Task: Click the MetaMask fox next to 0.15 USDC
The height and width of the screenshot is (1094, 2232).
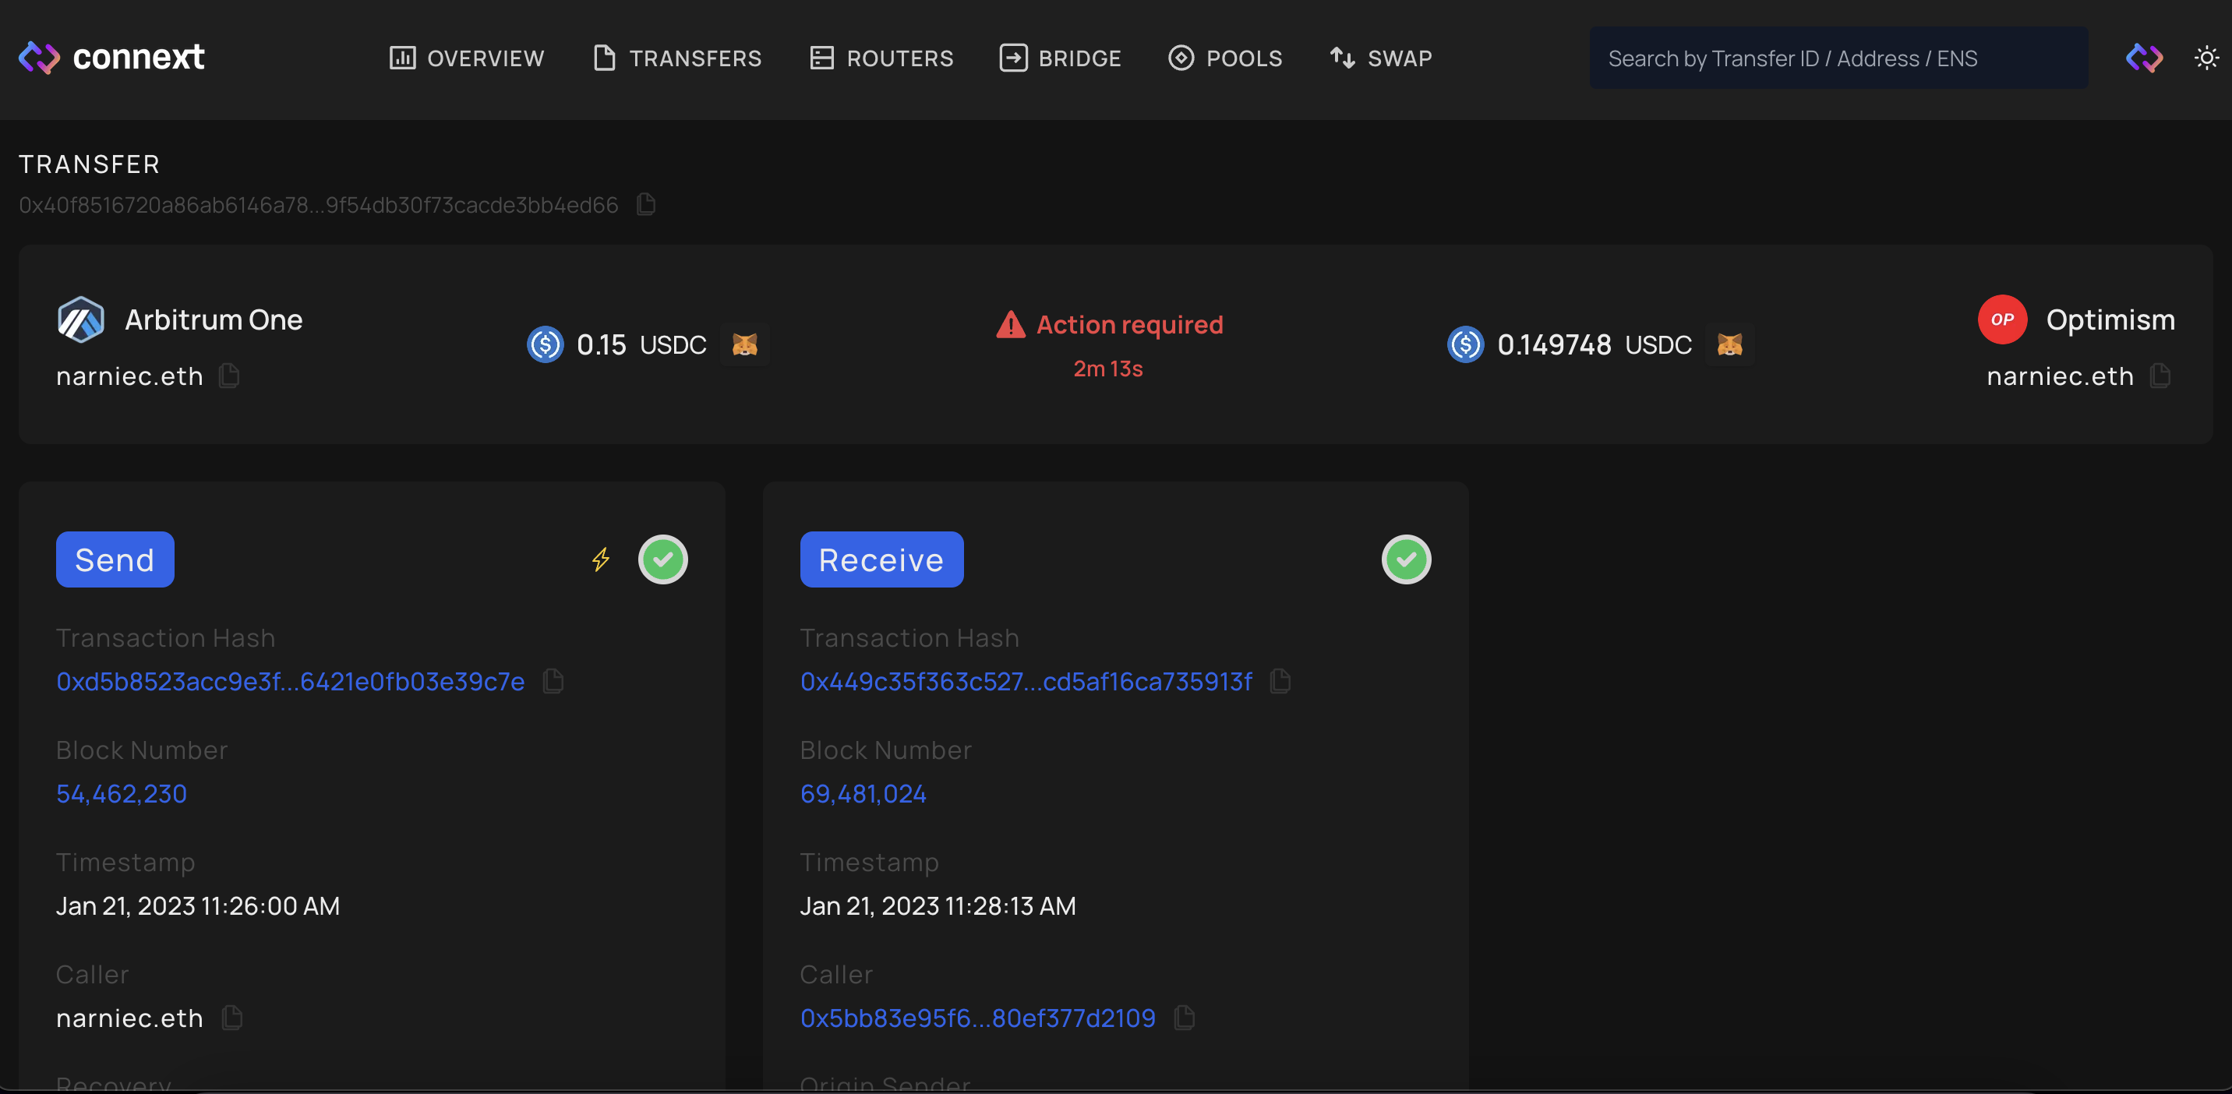Action: [x=745, y=344]
